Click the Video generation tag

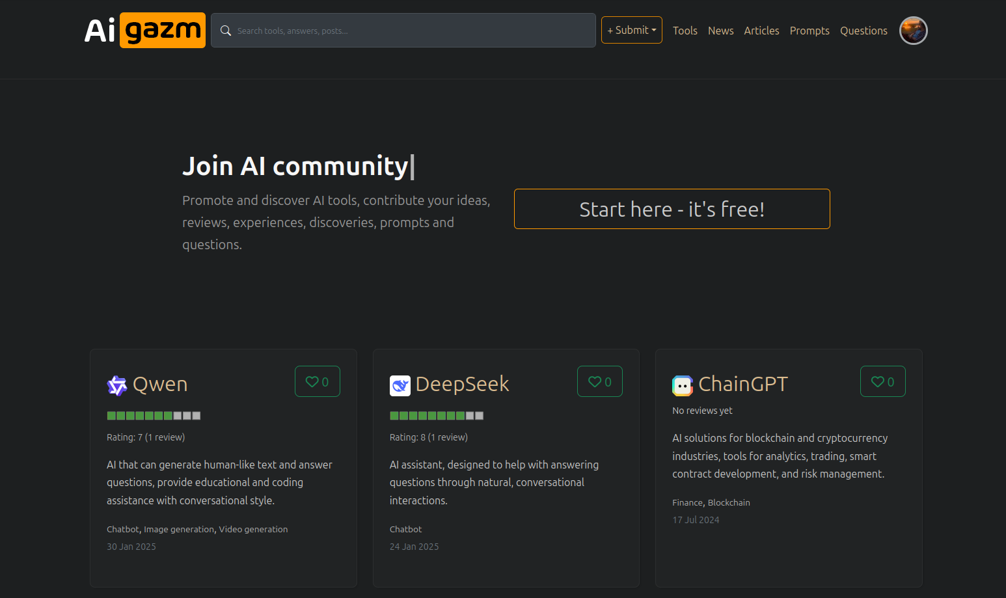coord(253,529)
